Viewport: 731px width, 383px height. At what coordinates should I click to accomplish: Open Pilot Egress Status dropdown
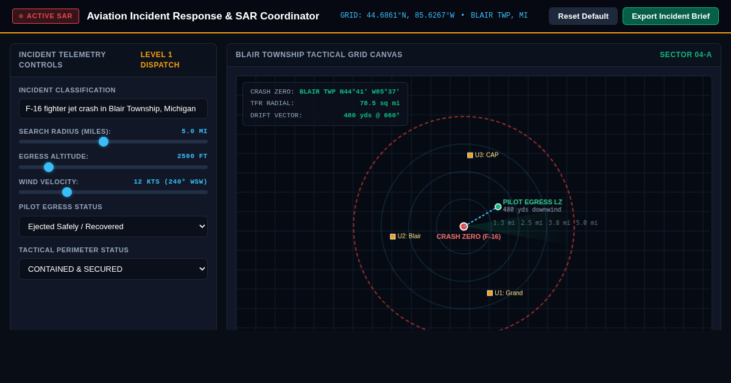coord(113,226)
